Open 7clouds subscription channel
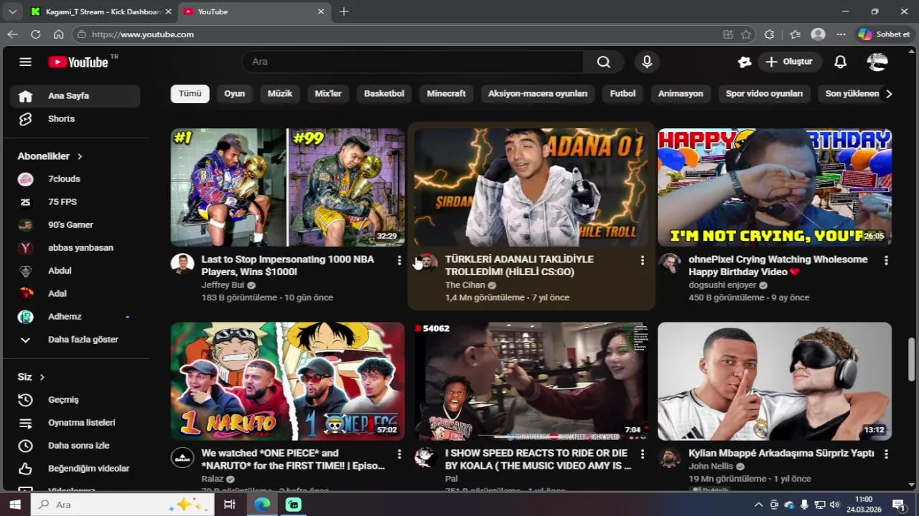Screen dimensions: 919x516 [x=75, y=178]
